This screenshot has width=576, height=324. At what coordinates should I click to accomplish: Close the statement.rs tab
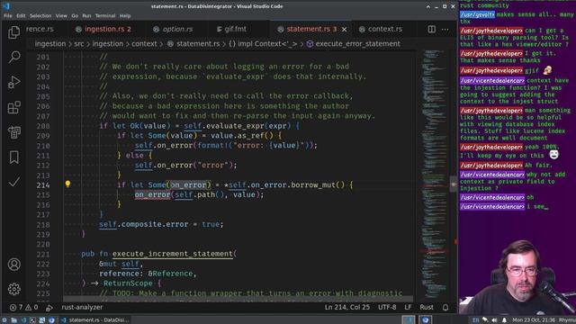pos(344,30)
